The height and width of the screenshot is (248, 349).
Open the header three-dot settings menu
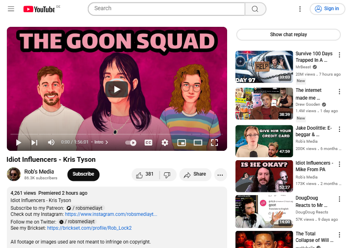point(300,9)
